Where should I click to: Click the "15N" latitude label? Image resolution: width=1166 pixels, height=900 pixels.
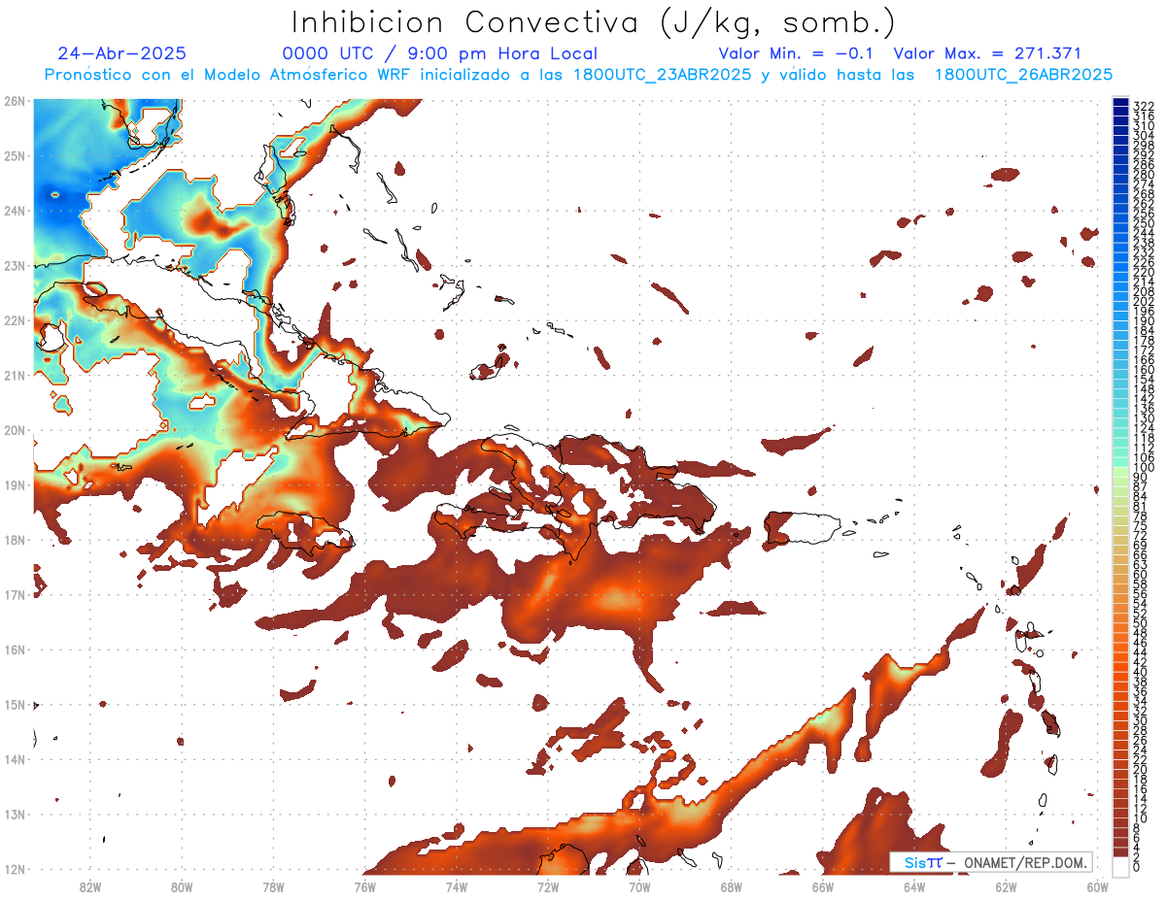[15, 704]
